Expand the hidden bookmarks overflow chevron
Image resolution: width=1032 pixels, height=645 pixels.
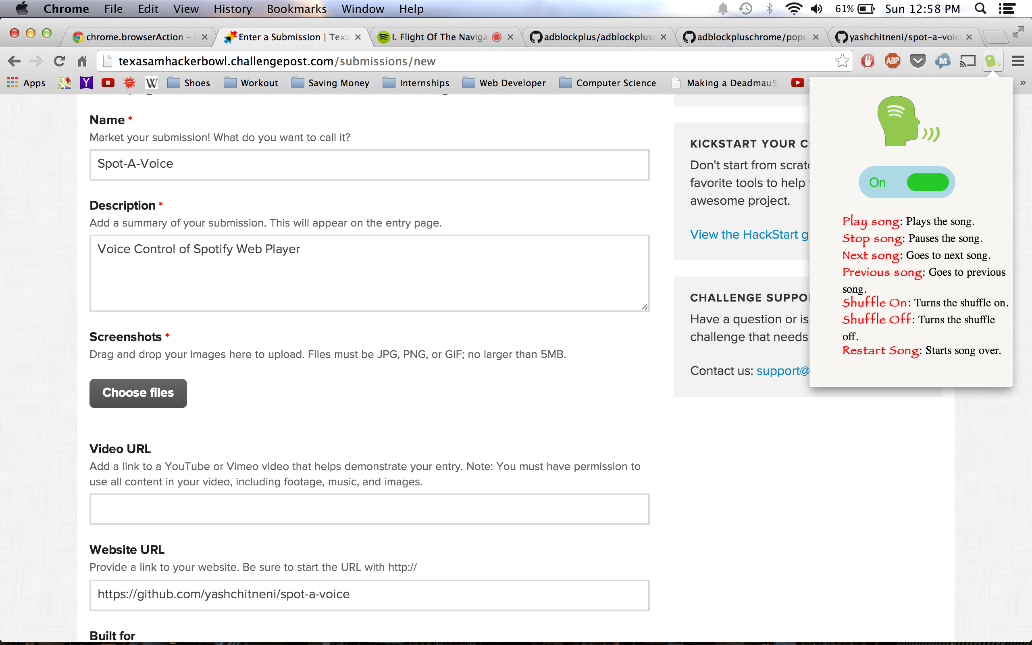click(x=1023, y=83)
